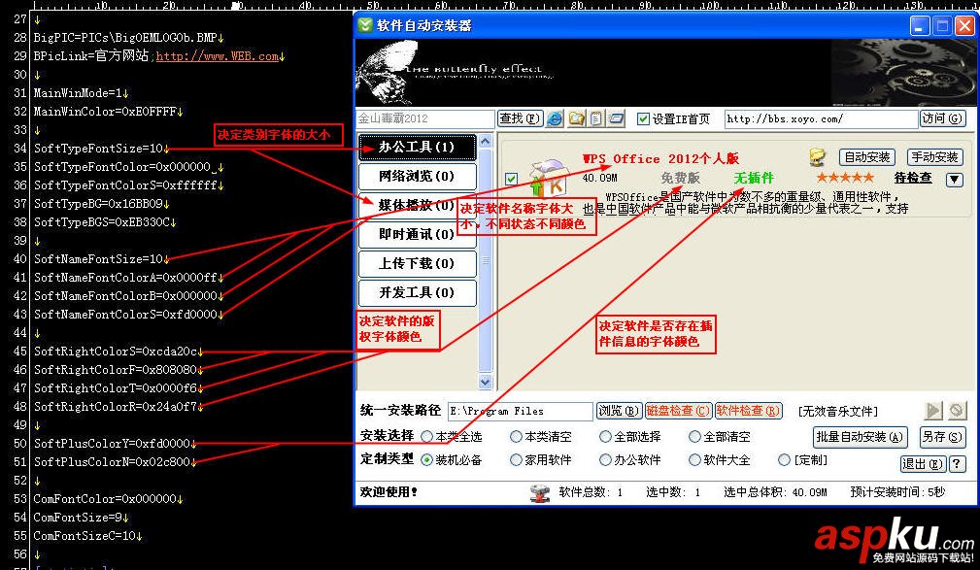Click the stop playback icon at bottom right

[x=957, y=410]
